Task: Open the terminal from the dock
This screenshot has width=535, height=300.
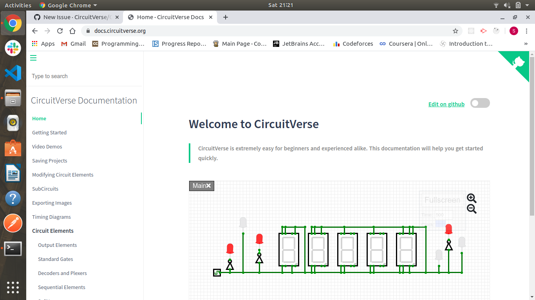Action: click(x=13, y=248)
